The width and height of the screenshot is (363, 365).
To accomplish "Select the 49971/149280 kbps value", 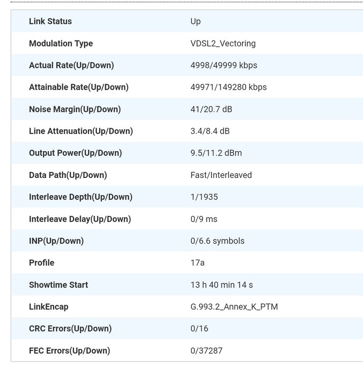I will 228,87.
